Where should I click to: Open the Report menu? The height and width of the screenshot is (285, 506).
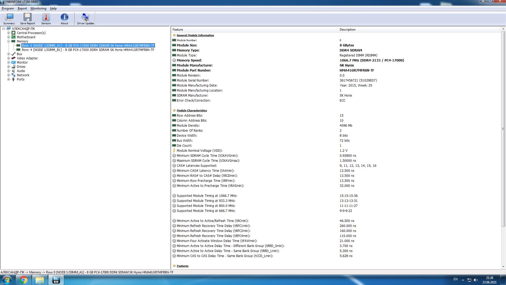[x=22, y=8]
